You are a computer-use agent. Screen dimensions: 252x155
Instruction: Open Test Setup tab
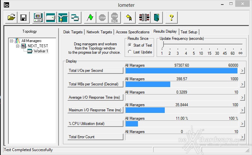click(x=189, y=32)
